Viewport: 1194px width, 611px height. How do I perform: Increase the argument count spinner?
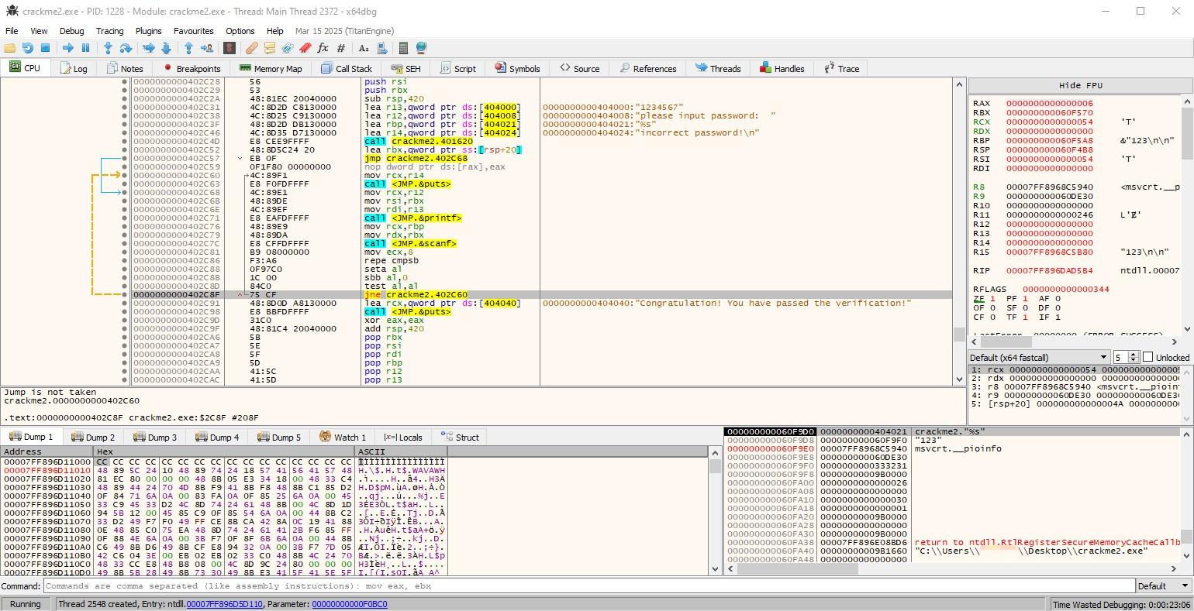coord(1134,355)
